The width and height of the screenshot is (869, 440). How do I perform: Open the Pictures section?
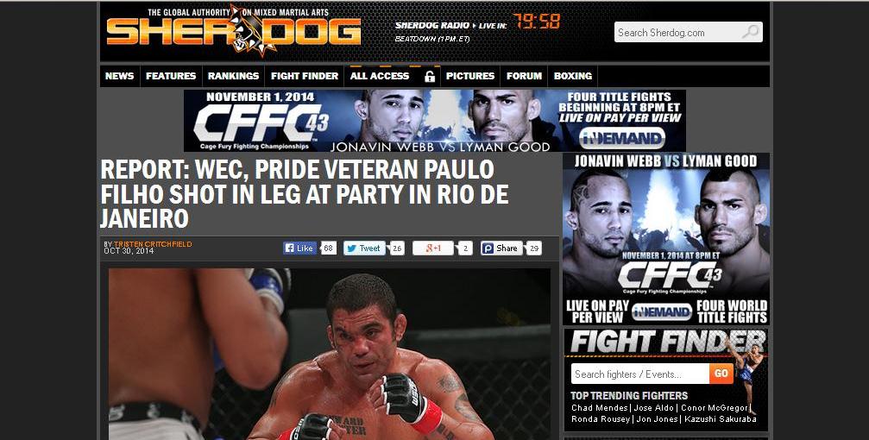click(470, 76)
